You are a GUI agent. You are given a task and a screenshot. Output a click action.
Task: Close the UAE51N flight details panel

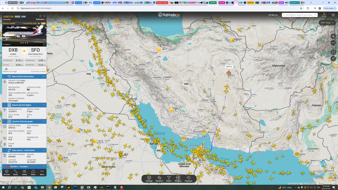pos(44,16)
